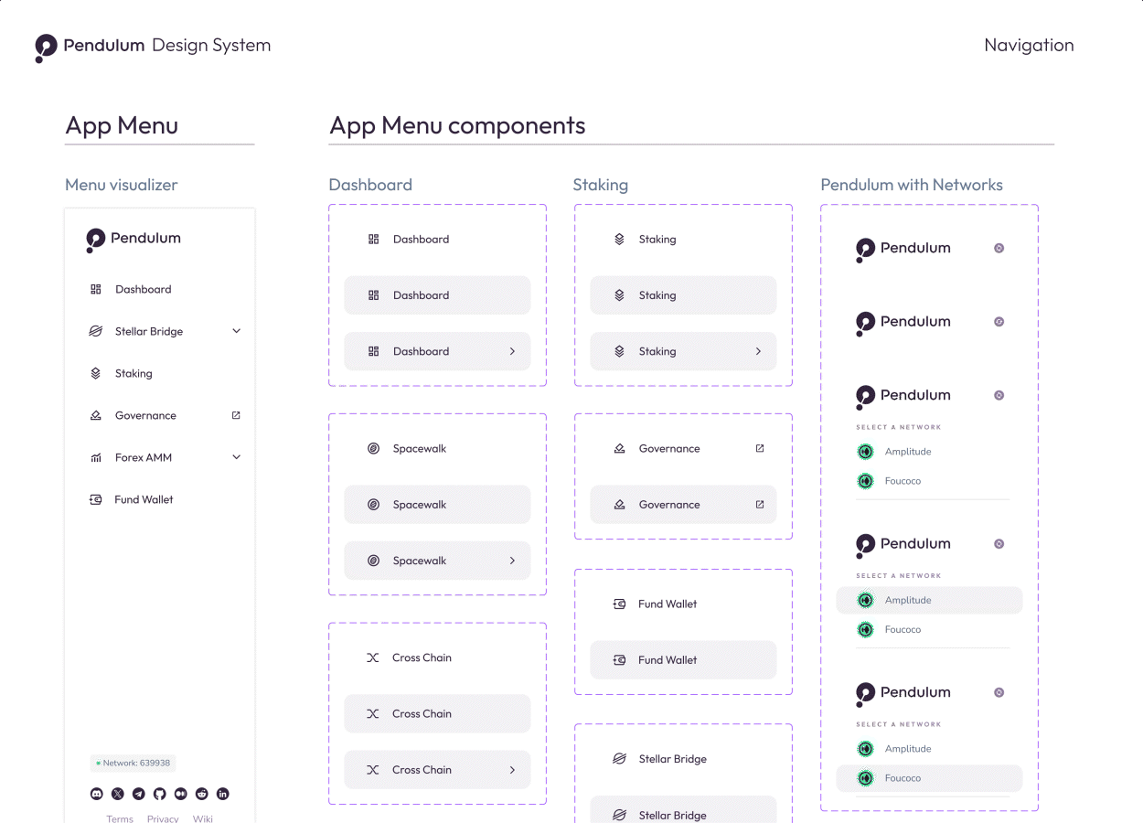
Task: Click the chevron on the highlighted Staking component
Action: click(x=758, y=351)
